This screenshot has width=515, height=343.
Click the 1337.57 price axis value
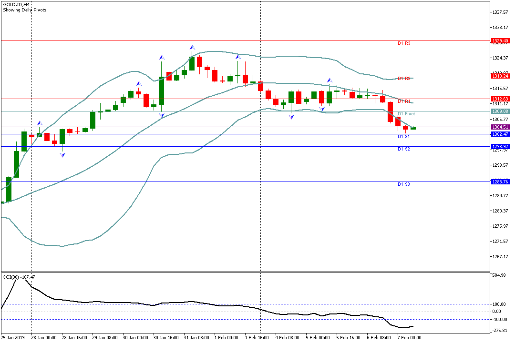500,12
